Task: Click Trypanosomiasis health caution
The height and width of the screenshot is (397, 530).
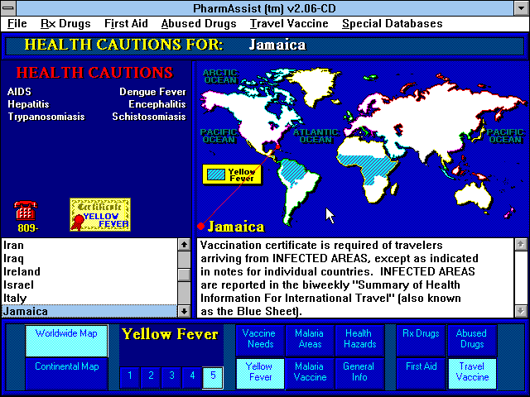Action: [46, 117]
